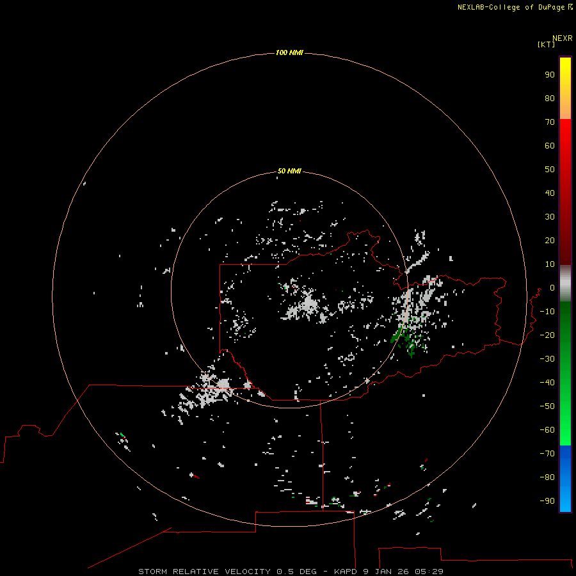Click the gray zero-velocity segment of the color bar

tap(565, 284)
